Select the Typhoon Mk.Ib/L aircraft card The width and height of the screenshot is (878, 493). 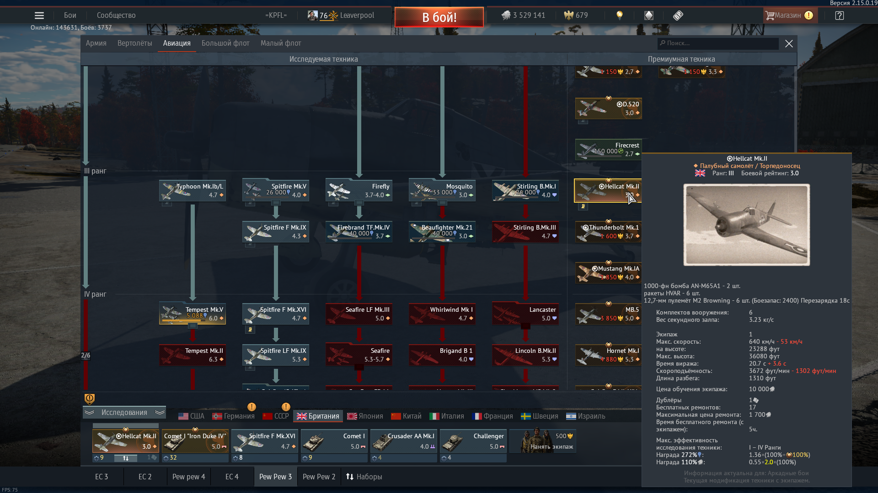point(193,191)
